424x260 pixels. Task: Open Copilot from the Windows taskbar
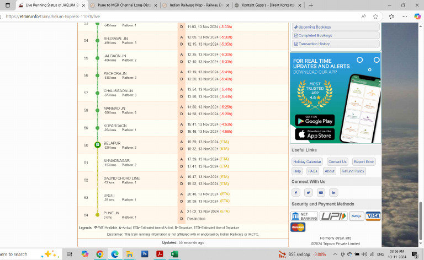84,254
